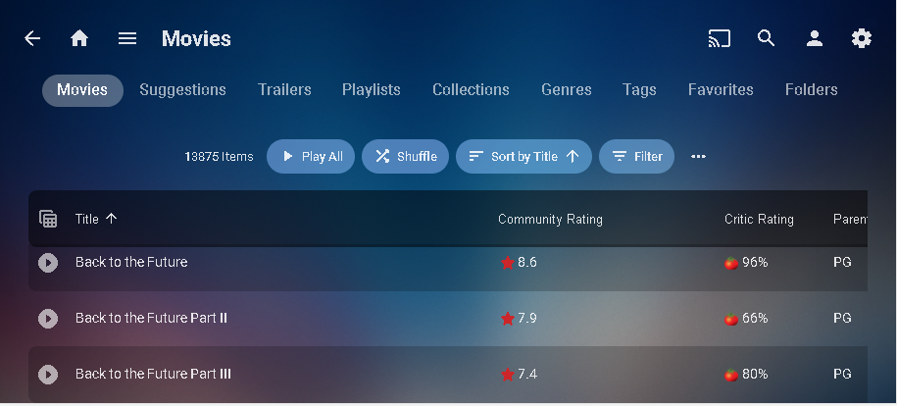This screenshot has width=897, height=406.
Task: Click the 7.4 community rating value
Action: tap(526, 374)
